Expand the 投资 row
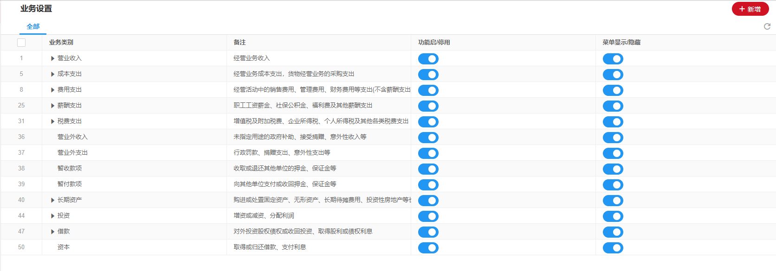The image size is (776, 271). click(x=53, y=216)
